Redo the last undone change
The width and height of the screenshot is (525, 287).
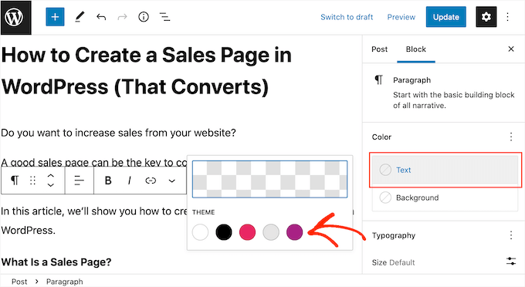coord(122,17)
